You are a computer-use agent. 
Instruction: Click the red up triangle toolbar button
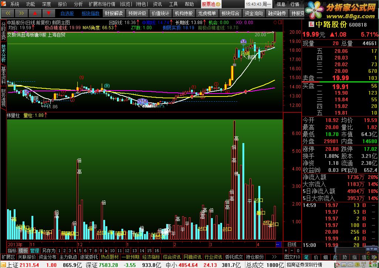35,13
